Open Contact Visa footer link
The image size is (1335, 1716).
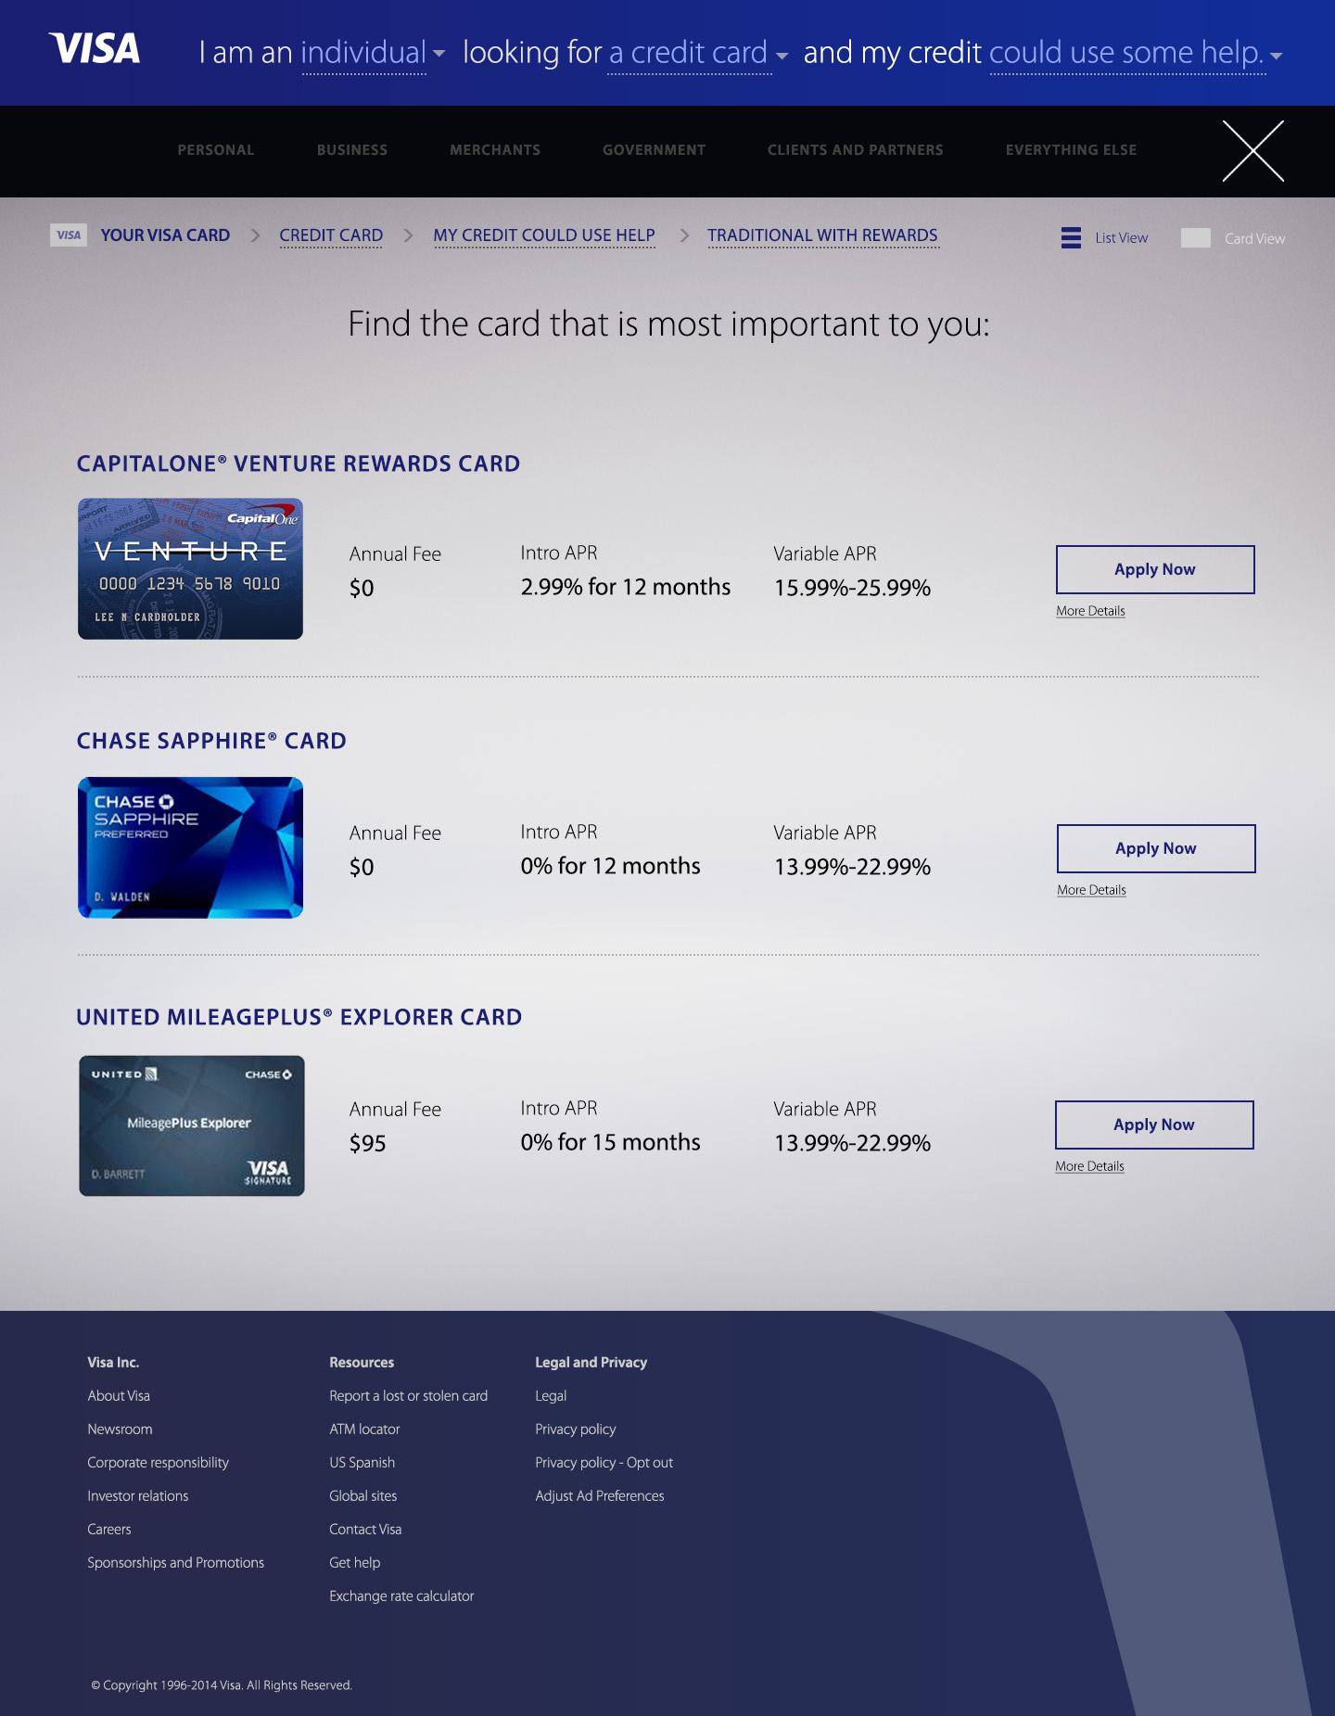[x=365, y=1530]
